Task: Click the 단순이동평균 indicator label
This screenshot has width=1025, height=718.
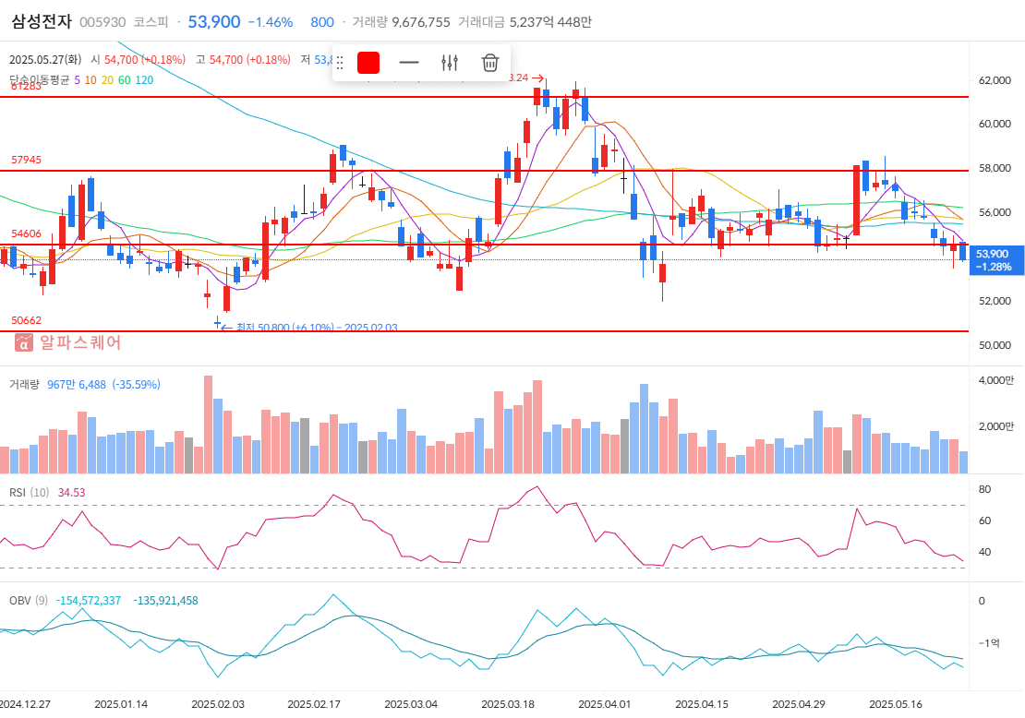Action: 39,79
